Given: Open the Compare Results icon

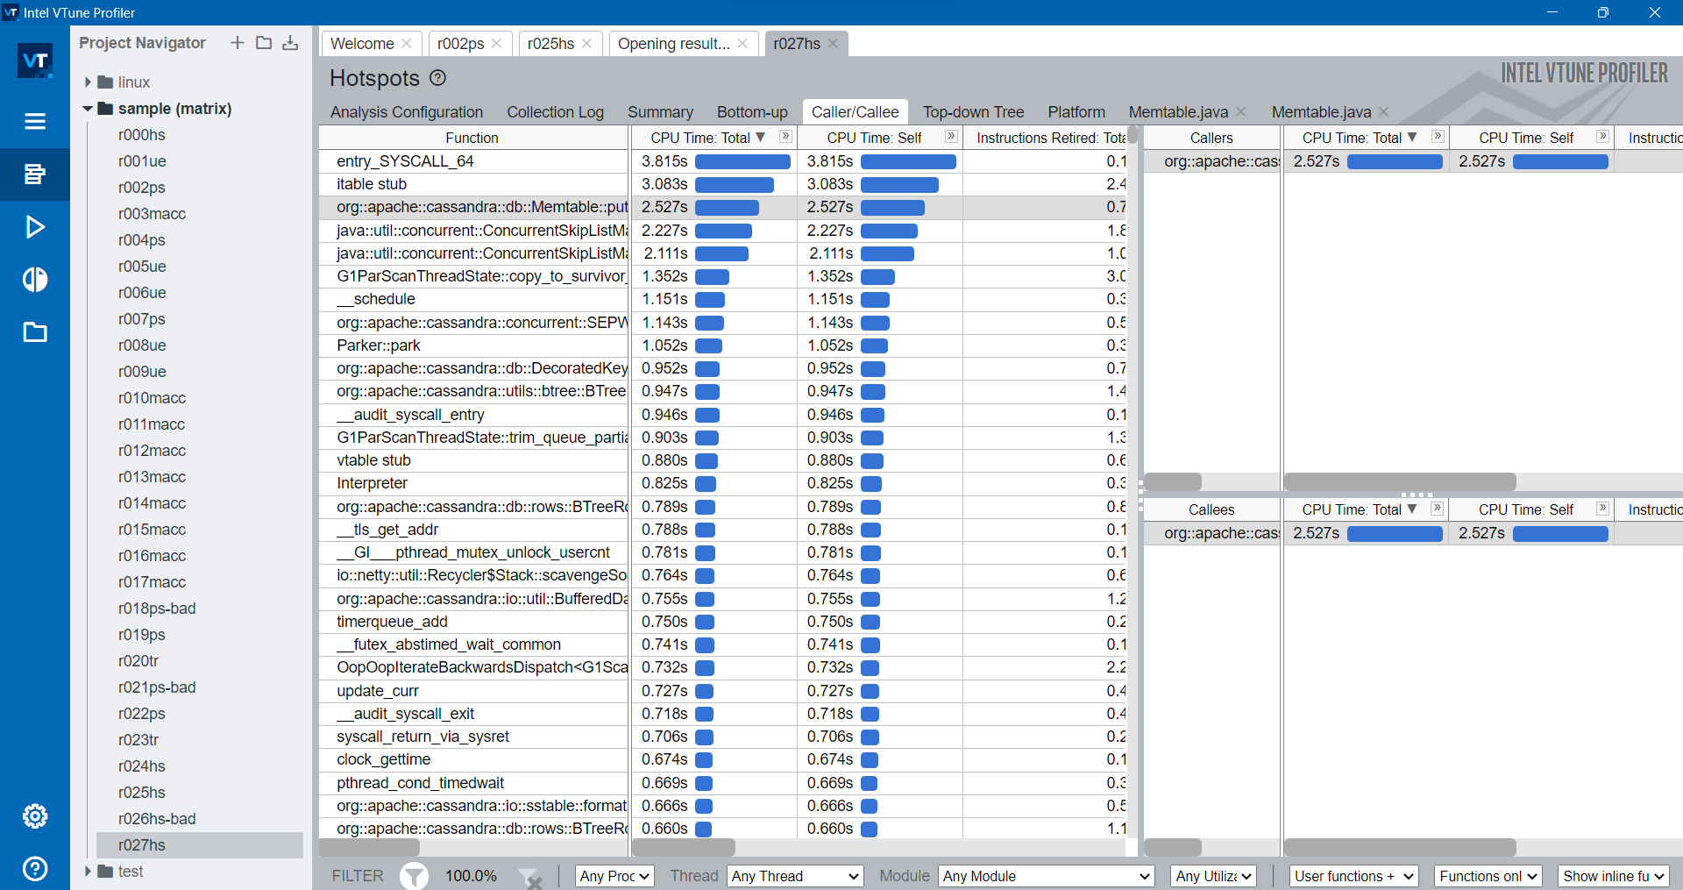Looking at the screenshot, I should click(x=35, y=280).
